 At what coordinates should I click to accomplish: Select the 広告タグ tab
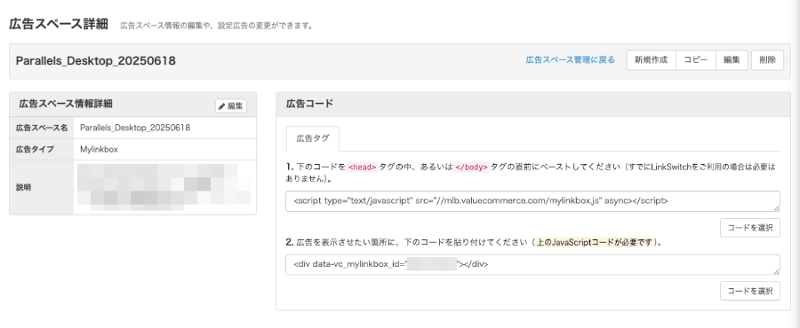pos(313,138)
